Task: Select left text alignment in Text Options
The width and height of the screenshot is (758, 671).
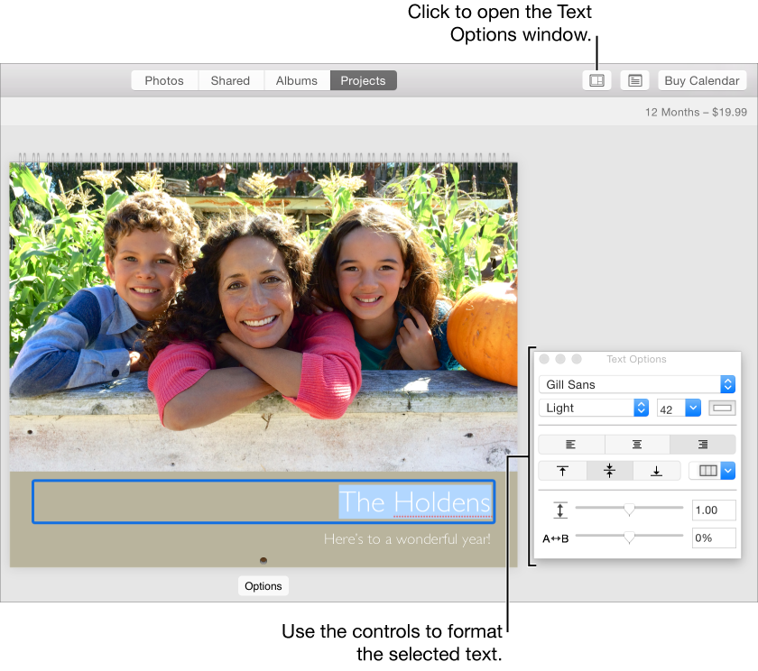Action: (x=570, y=444)
